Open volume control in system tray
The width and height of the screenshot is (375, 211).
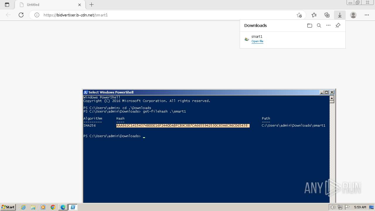click(333, 207)
